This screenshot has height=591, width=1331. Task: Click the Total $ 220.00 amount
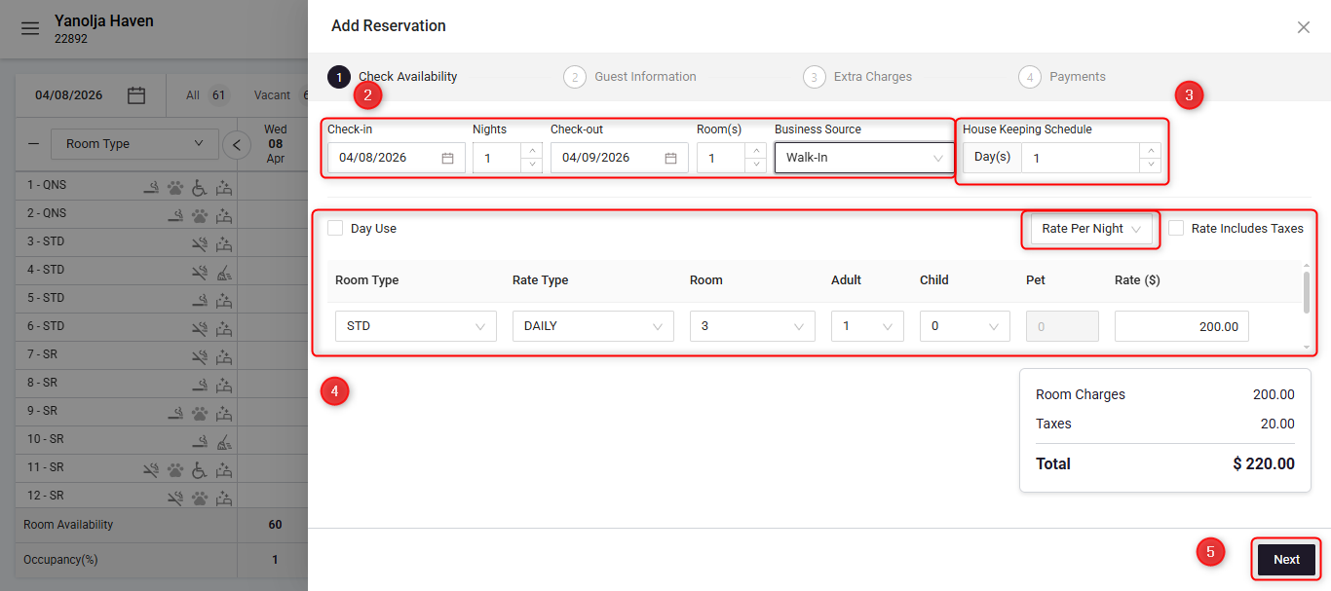coord(1264,463)
